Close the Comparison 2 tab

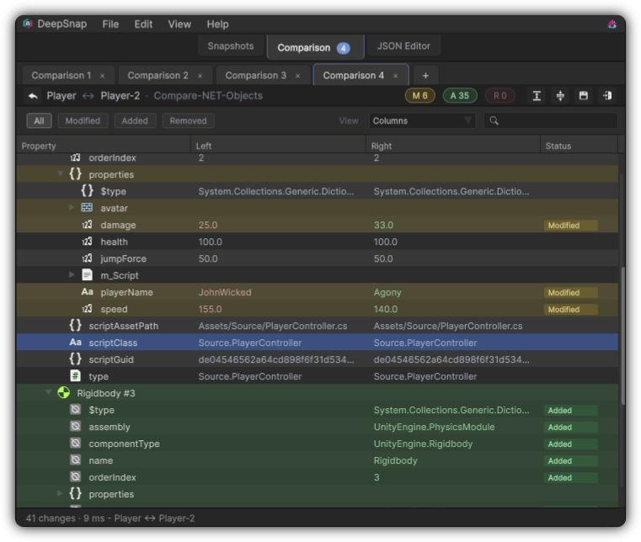pos(200,76)
